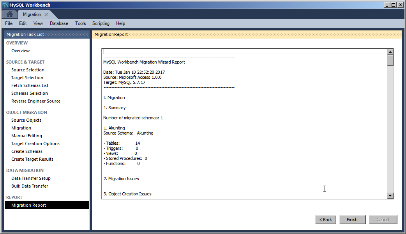Select the Create Target Results step
This screenshot has width=406, height=234.
click(32, 159)
